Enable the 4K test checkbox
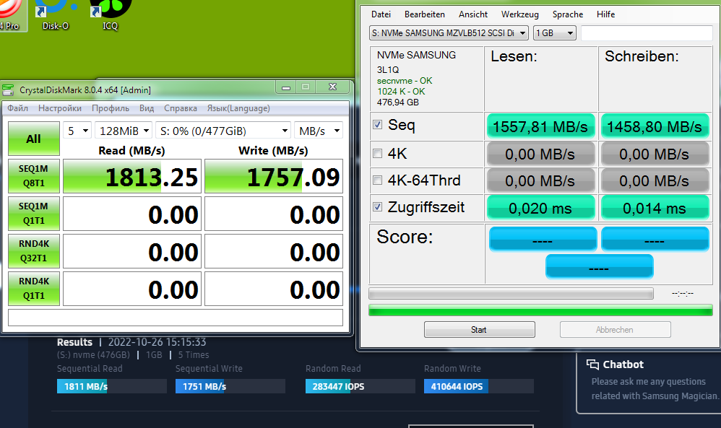This screenshot has height=428, width=721. pyautogui.click(x=378, y=154)
